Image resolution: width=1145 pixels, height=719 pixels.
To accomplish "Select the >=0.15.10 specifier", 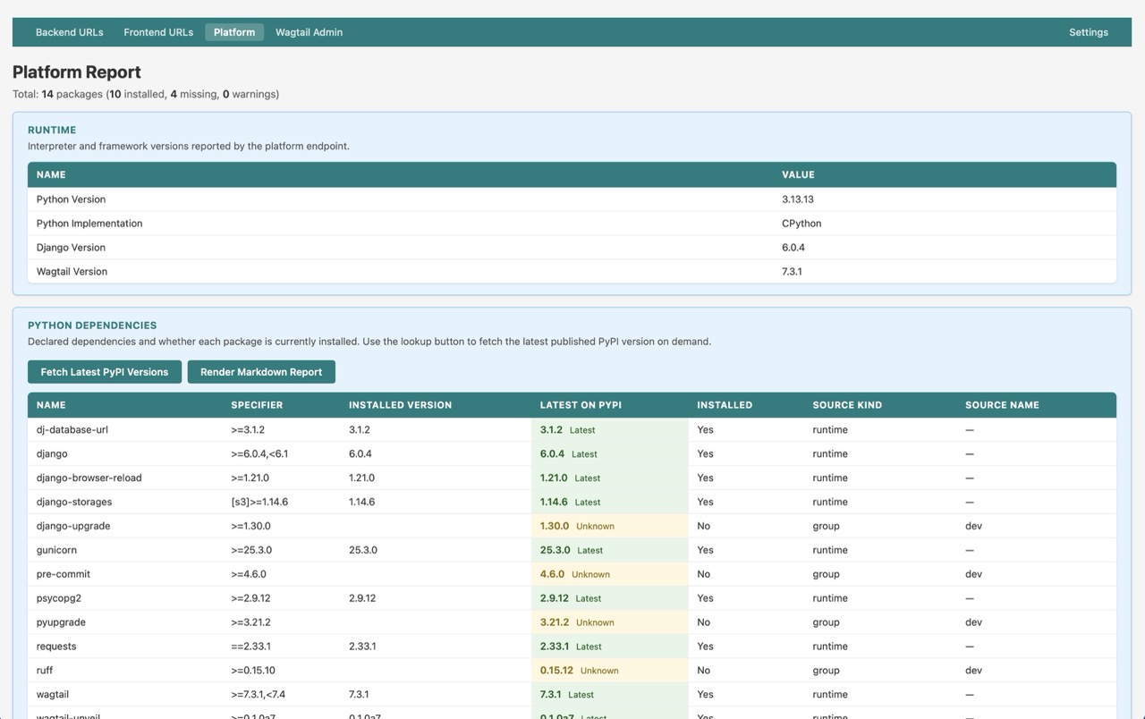I will [x=253, y=672].
